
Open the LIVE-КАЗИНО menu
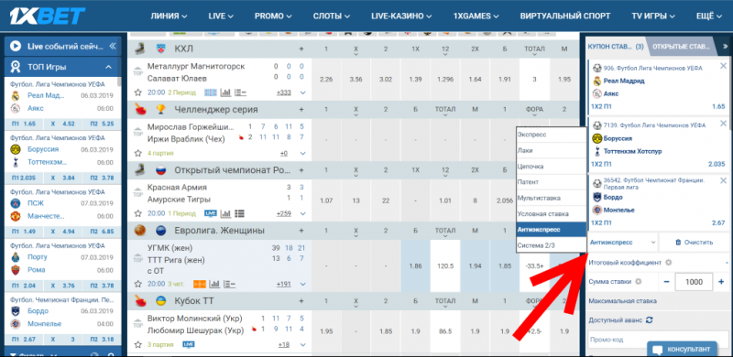(401, 16)
